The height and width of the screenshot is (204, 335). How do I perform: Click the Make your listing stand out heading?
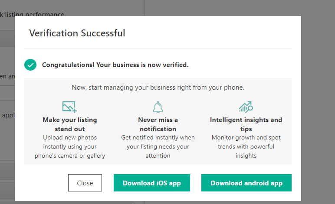70,124
